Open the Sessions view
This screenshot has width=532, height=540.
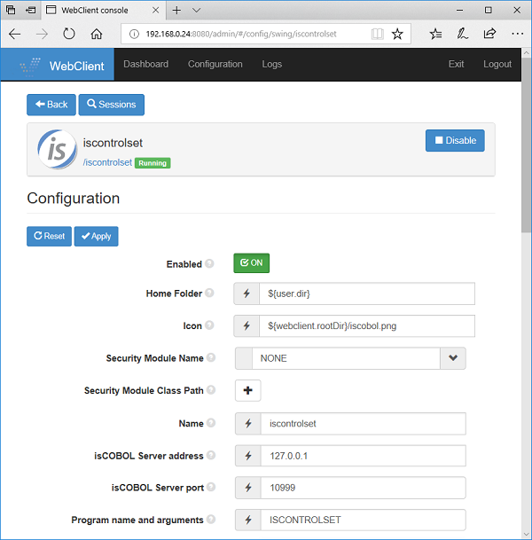[x=112, y=105]
